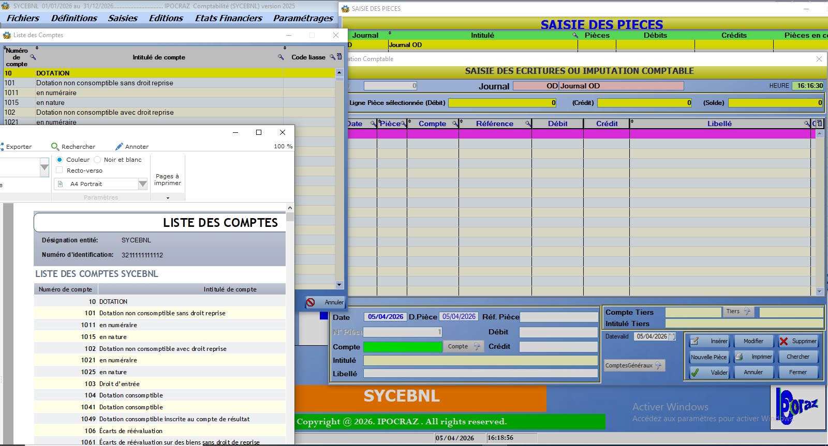The image size is (828, 446).
Task: Click the sort arrows above Numéro de compte magnifier
Action: point(37,48)
